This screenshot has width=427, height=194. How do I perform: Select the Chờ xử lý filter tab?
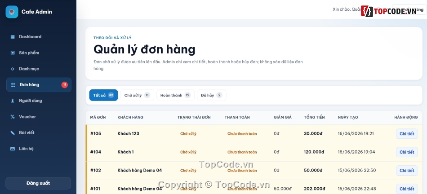click(x=137, y=95)
